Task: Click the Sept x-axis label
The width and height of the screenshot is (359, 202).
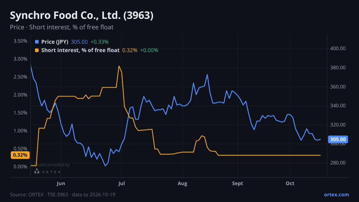Action: pos(238,183)
